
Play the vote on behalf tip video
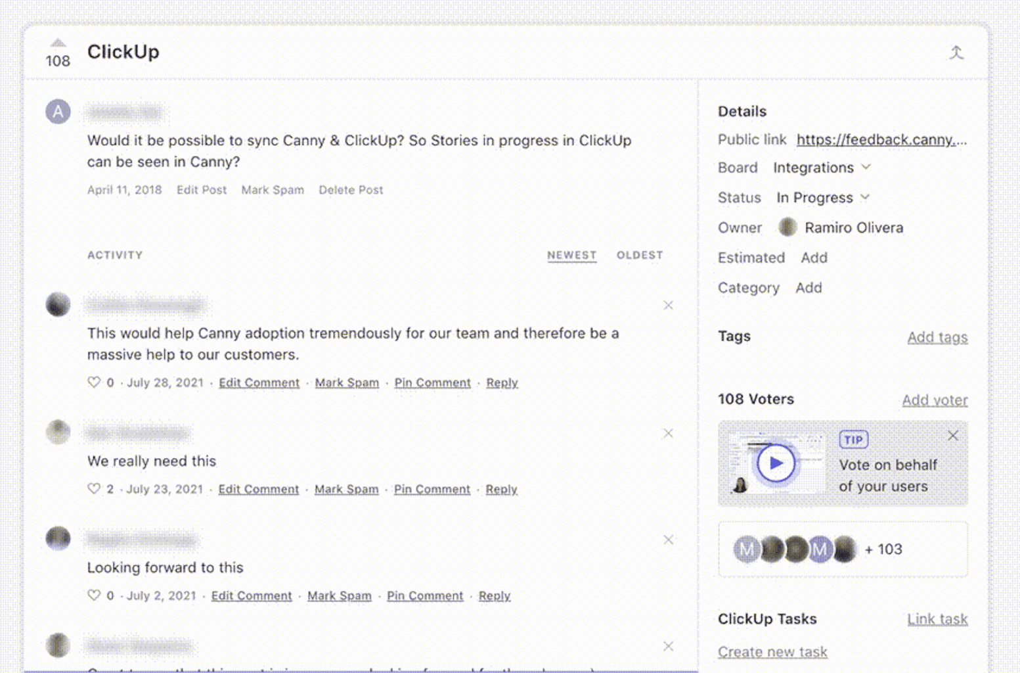click(x=776, y=463)
